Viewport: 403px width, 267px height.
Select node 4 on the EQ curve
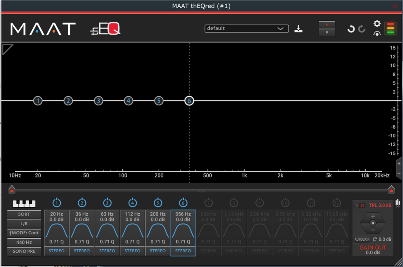129,101
